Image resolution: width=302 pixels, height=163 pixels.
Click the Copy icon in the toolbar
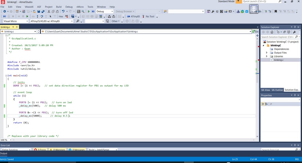(53, 12)
